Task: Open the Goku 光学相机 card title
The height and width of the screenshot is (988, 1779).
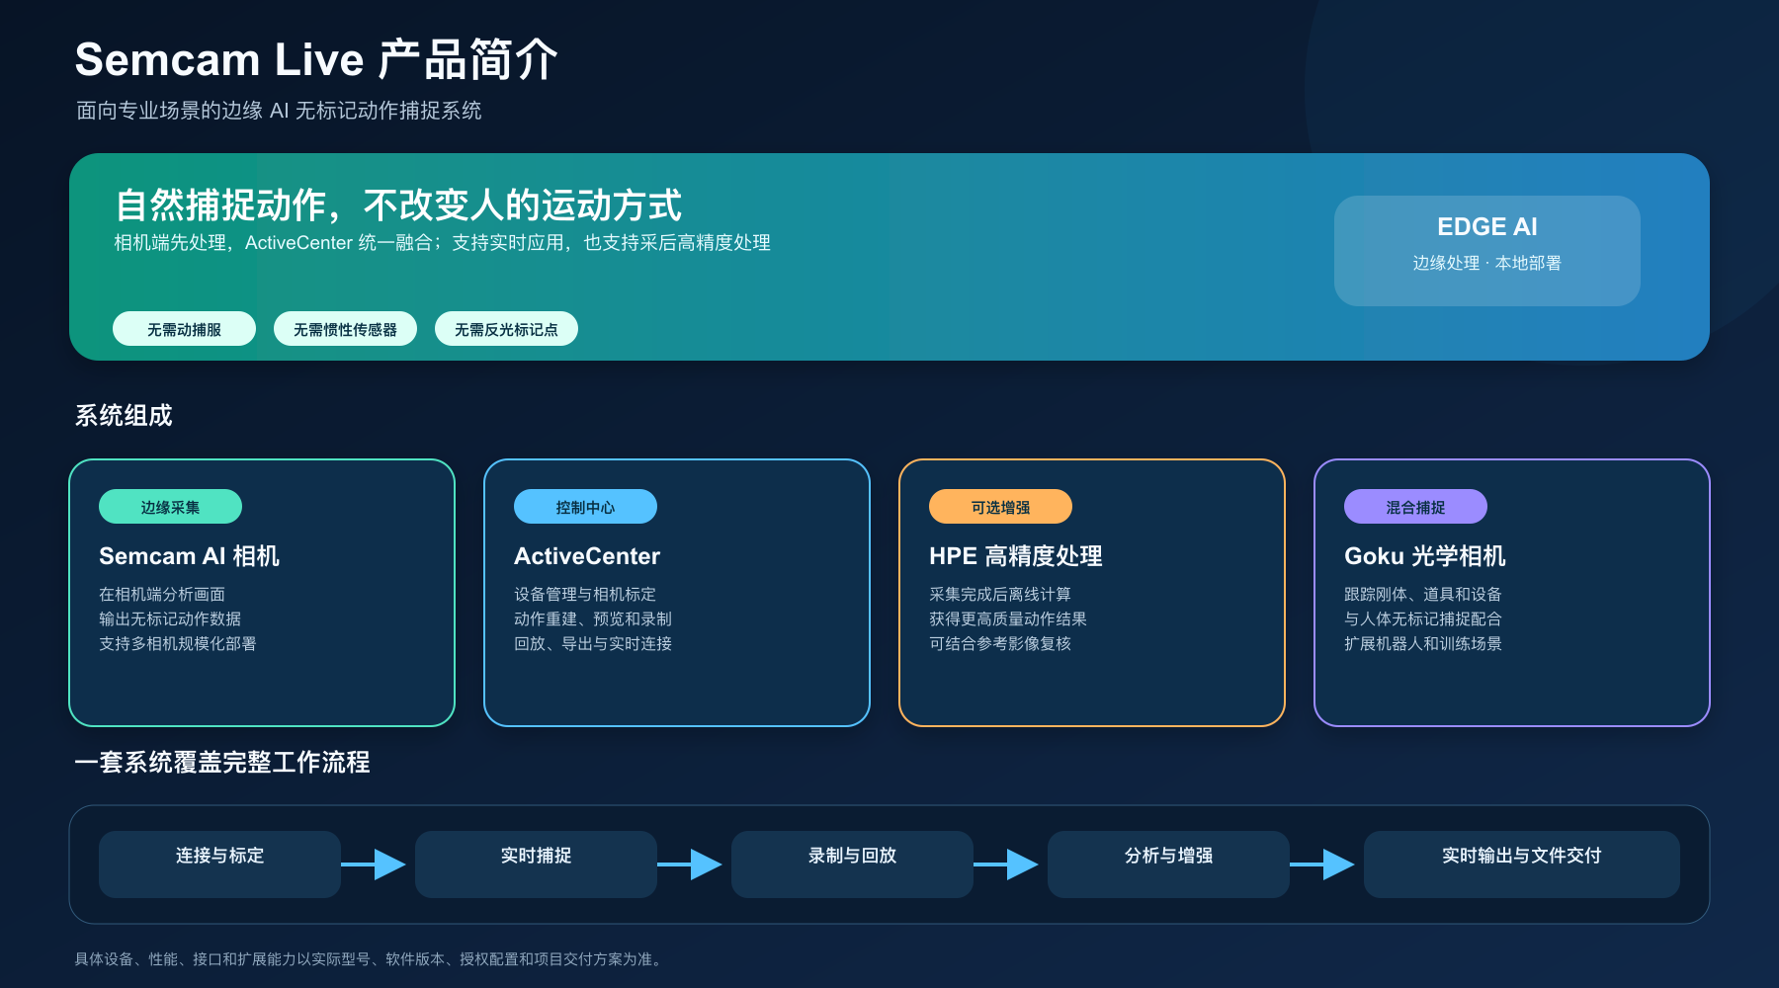Action: 1424,556
